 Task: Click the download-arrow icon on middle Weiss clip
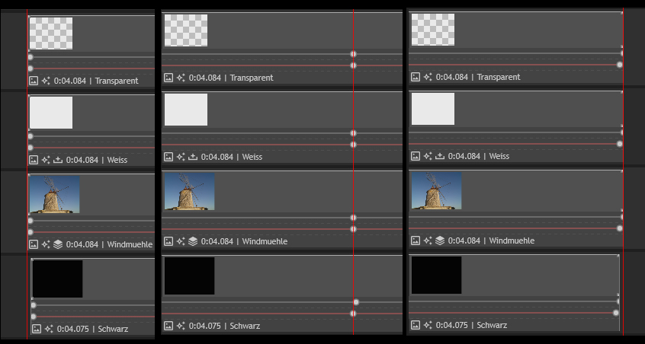click(193, 157)
